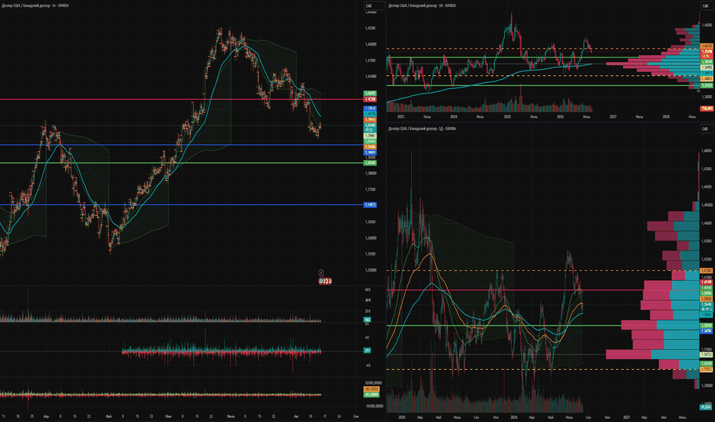This screenshot has height=422, width=715.
Task: Click 1,35000 on hourly price scale
Action: 371,270
